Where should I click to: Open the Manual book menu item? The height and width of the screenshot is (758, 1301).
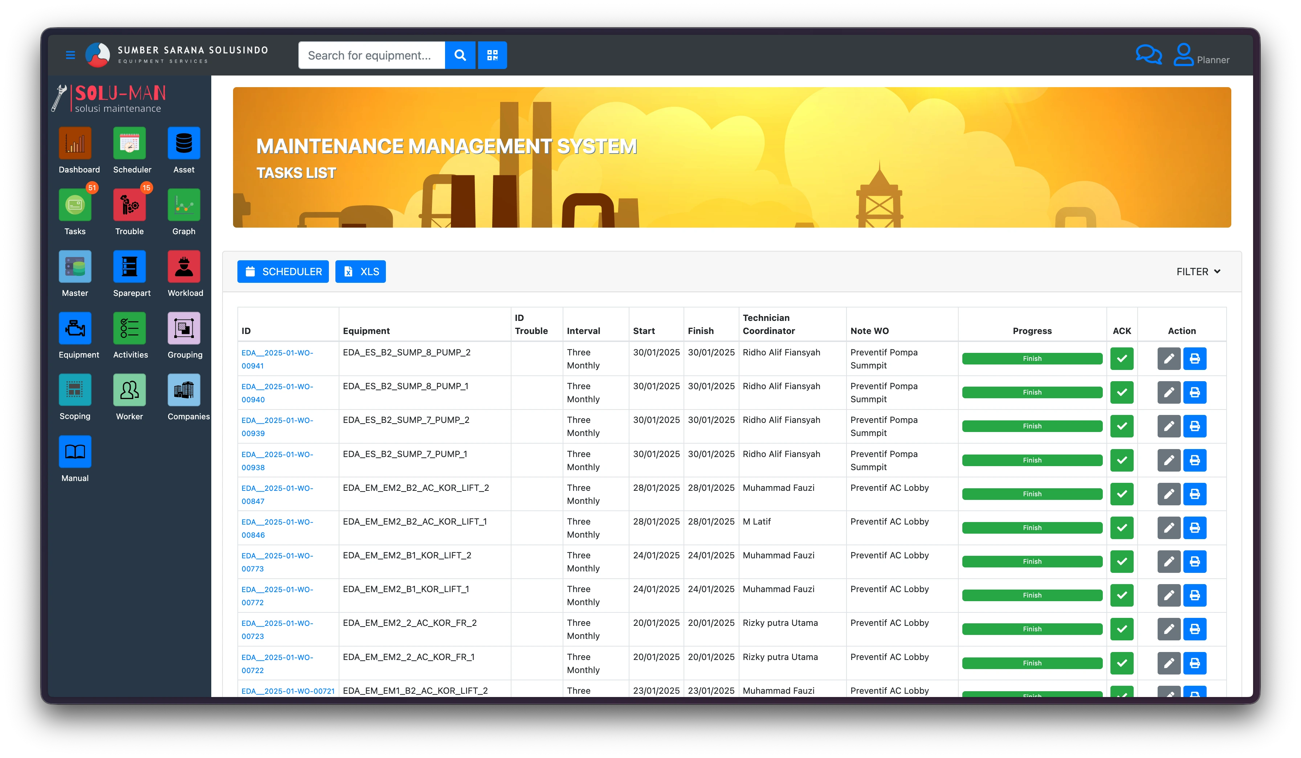(x=75, y=452)
